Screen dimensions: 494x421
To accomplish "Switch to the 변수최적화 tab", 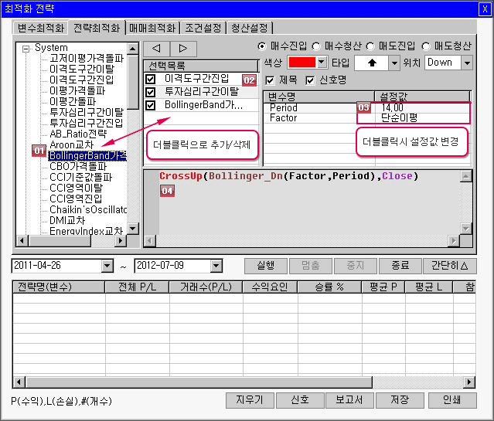I will point(41,28).
